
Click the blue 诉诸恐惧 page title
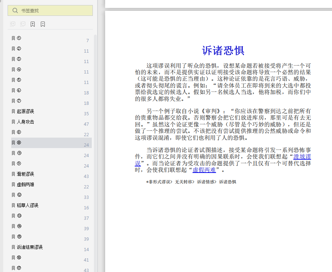pos(223,51)
